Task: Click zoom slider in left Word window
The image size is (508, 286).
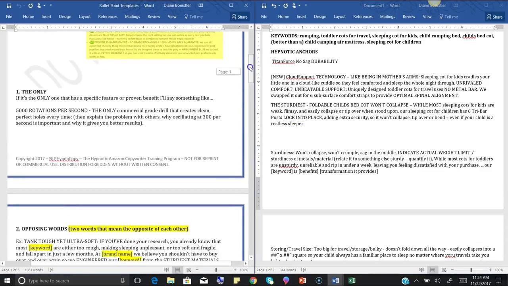Action: 216,270
